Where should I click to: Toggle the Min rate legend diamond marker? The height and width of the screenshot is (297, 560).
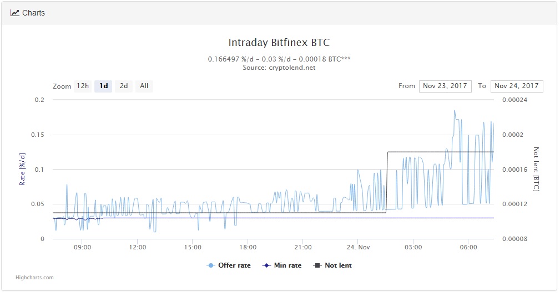[266, 265]
